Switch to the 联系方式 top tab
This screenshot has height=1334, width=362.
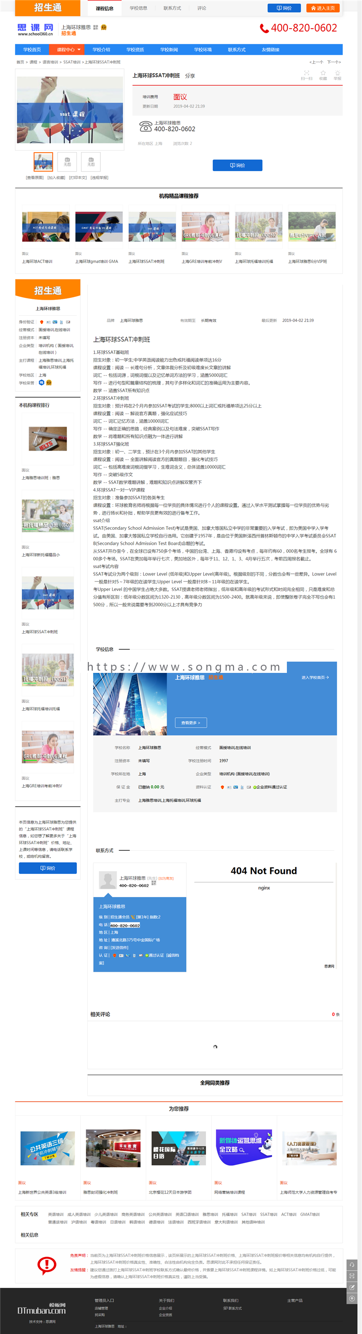pyautogui.click(x=172, y=8)
